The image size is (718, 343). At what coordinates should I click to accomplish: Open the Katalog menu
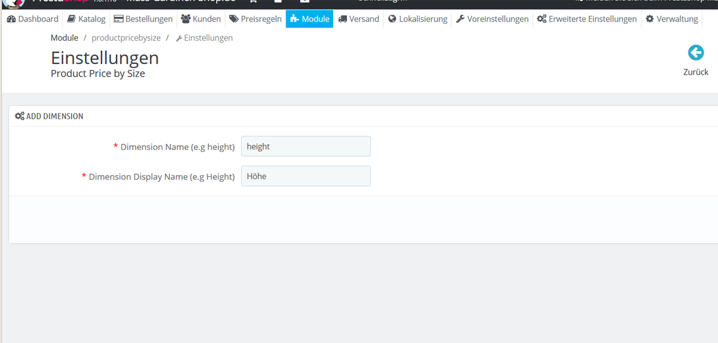(86, 19)
